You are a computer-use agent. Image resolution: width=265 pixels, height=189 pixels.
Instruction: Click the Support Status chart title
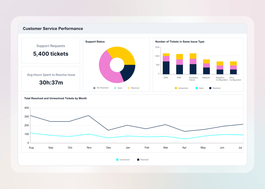(x=95, y=42)
